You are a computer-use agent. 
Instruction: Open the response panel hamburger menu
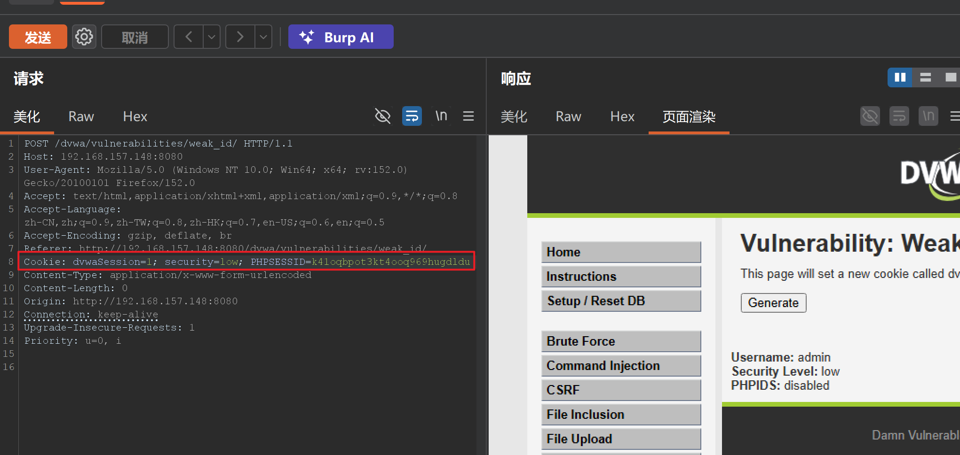(955, 116)
